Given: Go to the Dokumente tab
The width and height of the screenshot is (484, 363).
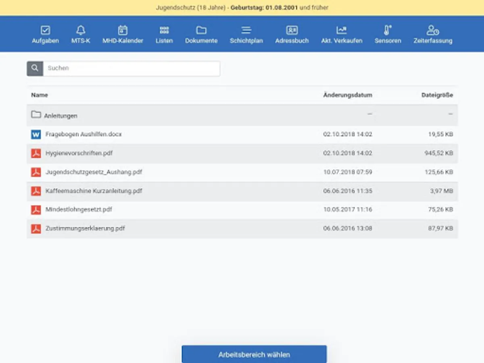Looking at the screenshot, I should pos(201,35).
